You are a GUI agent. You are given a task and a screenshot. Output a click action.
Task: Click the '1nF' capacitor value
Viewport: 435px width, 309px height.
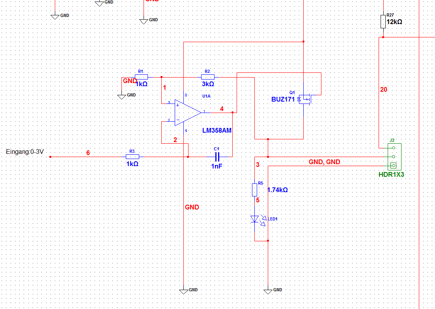coord(217,167)
